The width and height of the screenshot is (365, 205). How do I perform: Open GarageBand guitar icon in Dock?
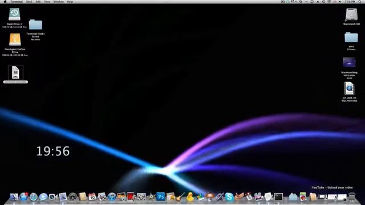pos(180,197)
